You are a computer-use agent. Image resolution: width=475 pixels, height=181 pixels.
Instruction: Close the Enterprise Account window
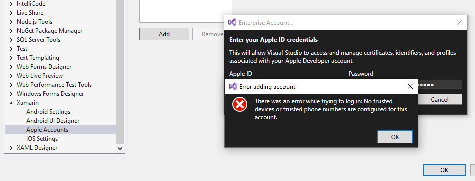point(460,23)
